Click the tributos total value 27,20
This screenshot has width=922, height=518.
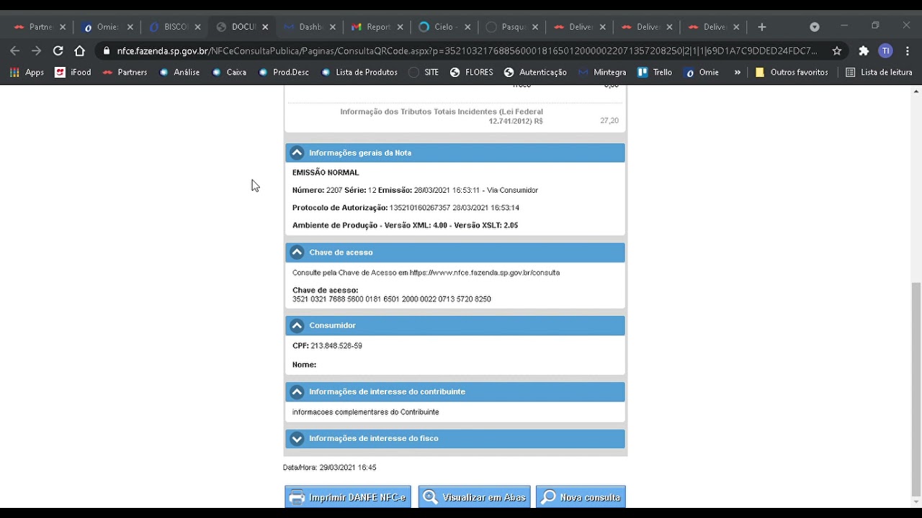[x=609, y=121]
